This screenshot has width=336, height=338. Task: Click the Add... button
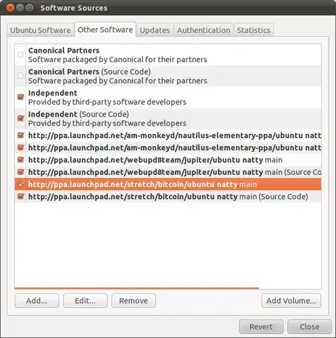click(37, 301)
